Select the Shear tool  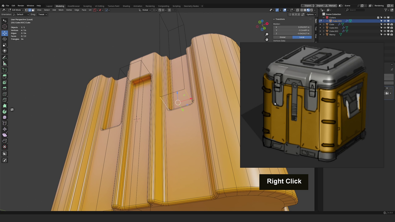point(4,135)
